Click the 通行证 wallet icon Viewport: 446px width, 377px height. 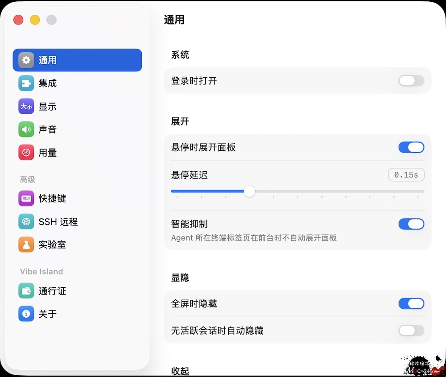(x=26, y=291)
